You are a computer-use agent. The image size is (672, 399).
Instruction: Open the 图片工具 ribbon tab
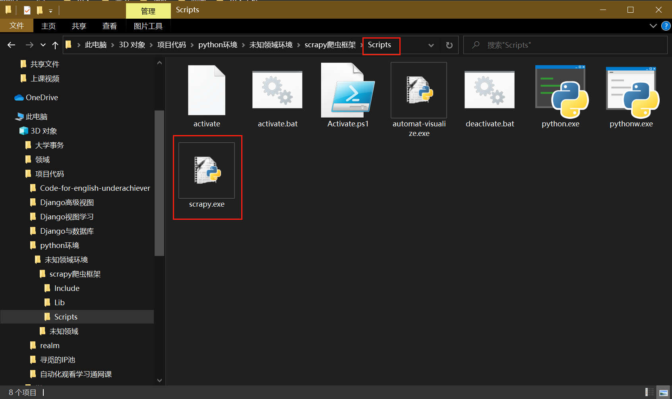click(148, 26)
